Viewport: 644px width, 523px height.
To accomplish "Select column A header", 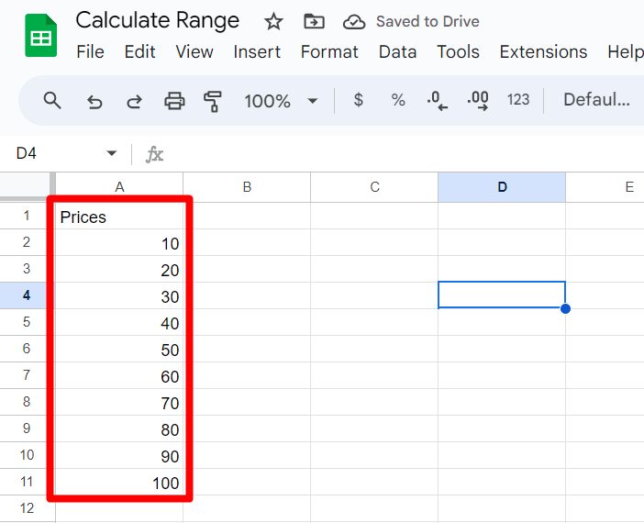I will [119, 187].
